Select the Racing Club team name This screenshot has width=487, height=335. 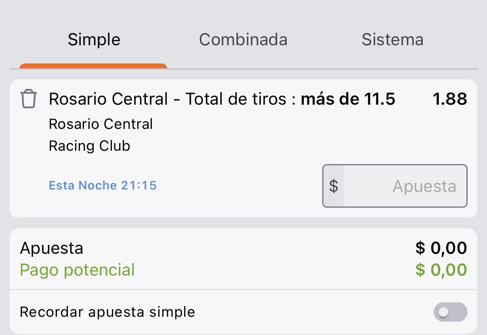click(x=90, y=146)
